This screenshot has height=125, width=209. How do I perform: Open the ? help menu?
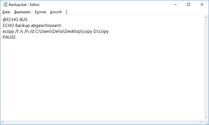coord(66,12)
